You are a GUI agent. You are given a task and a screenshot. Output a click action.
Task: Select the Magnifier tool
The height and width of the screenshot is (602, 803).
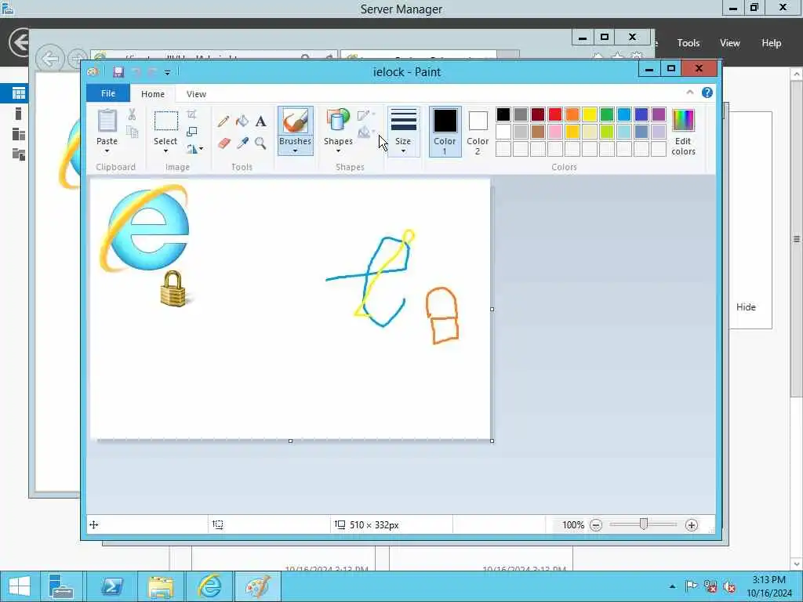click(260, 143)
